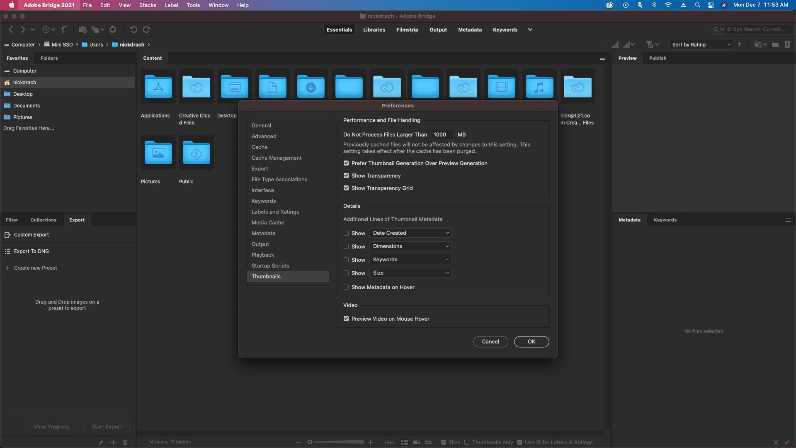Click the Create New Folder icon

point(775,44)
